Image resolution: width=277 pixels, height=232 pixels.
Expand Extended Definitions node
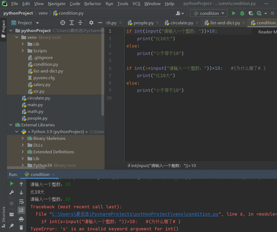click(x=23, y=152)
